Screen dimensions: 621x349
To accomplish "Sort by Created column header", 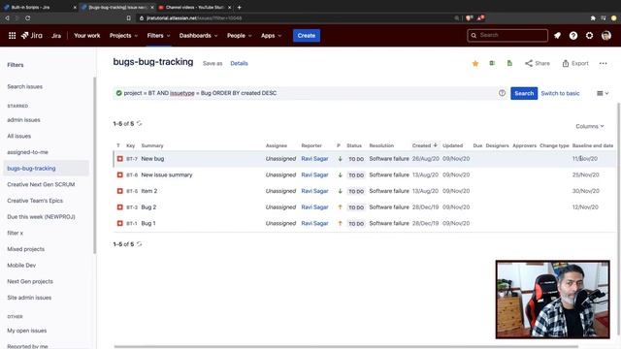I will point(425,145).
